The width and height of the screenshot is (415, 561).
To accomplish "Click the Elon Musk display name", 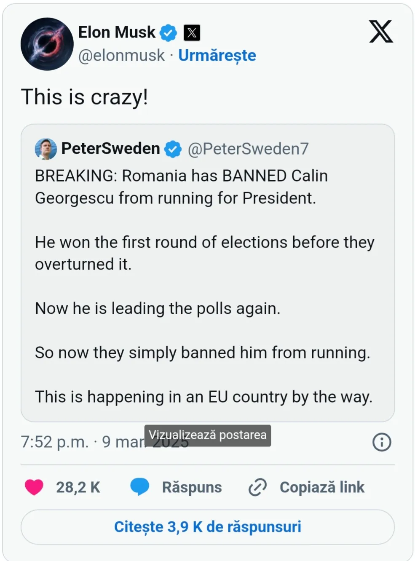I will [117, 32].
